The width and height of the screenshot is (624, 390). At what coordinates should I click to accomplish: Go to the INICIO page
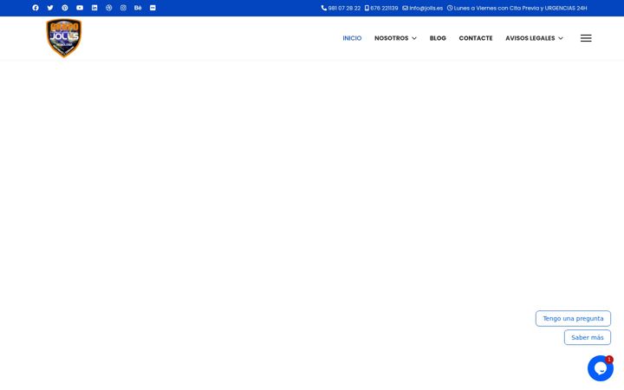(352, 38)
